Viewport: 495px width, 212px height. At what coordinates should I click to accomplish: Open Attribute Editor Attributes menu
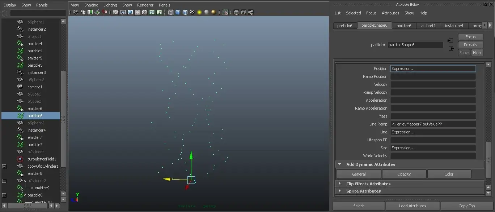click(x=390, y=13)
